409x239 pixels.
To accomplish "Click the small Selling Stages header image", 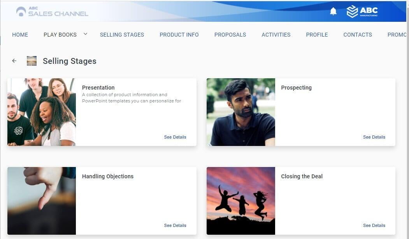I will (x=32, y=61).
